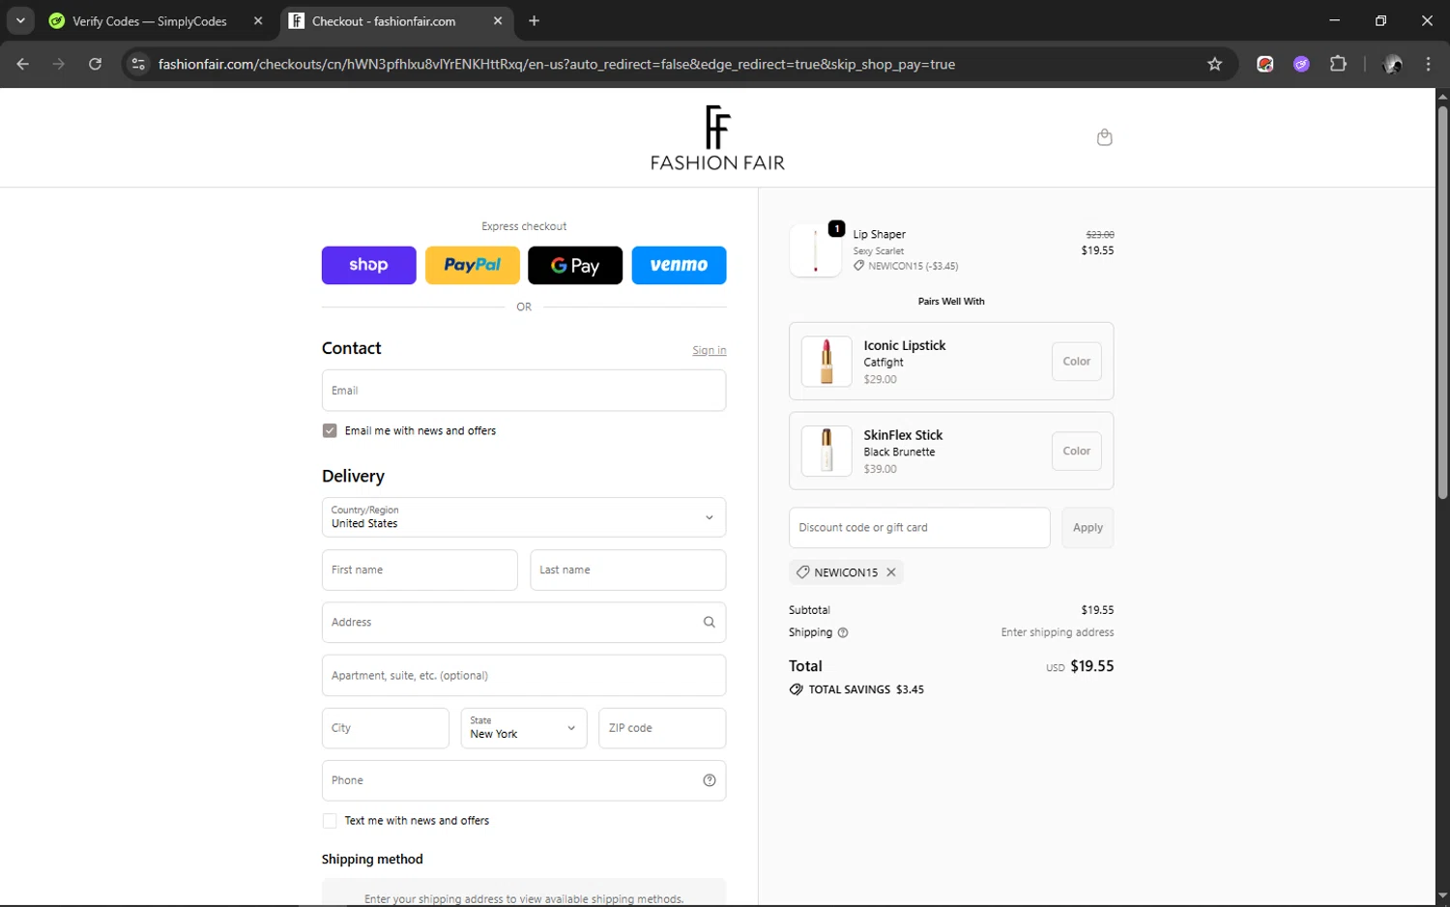
Task: Click the browser address bar URL
Action: pyautogui.click(x=557, y=64)
